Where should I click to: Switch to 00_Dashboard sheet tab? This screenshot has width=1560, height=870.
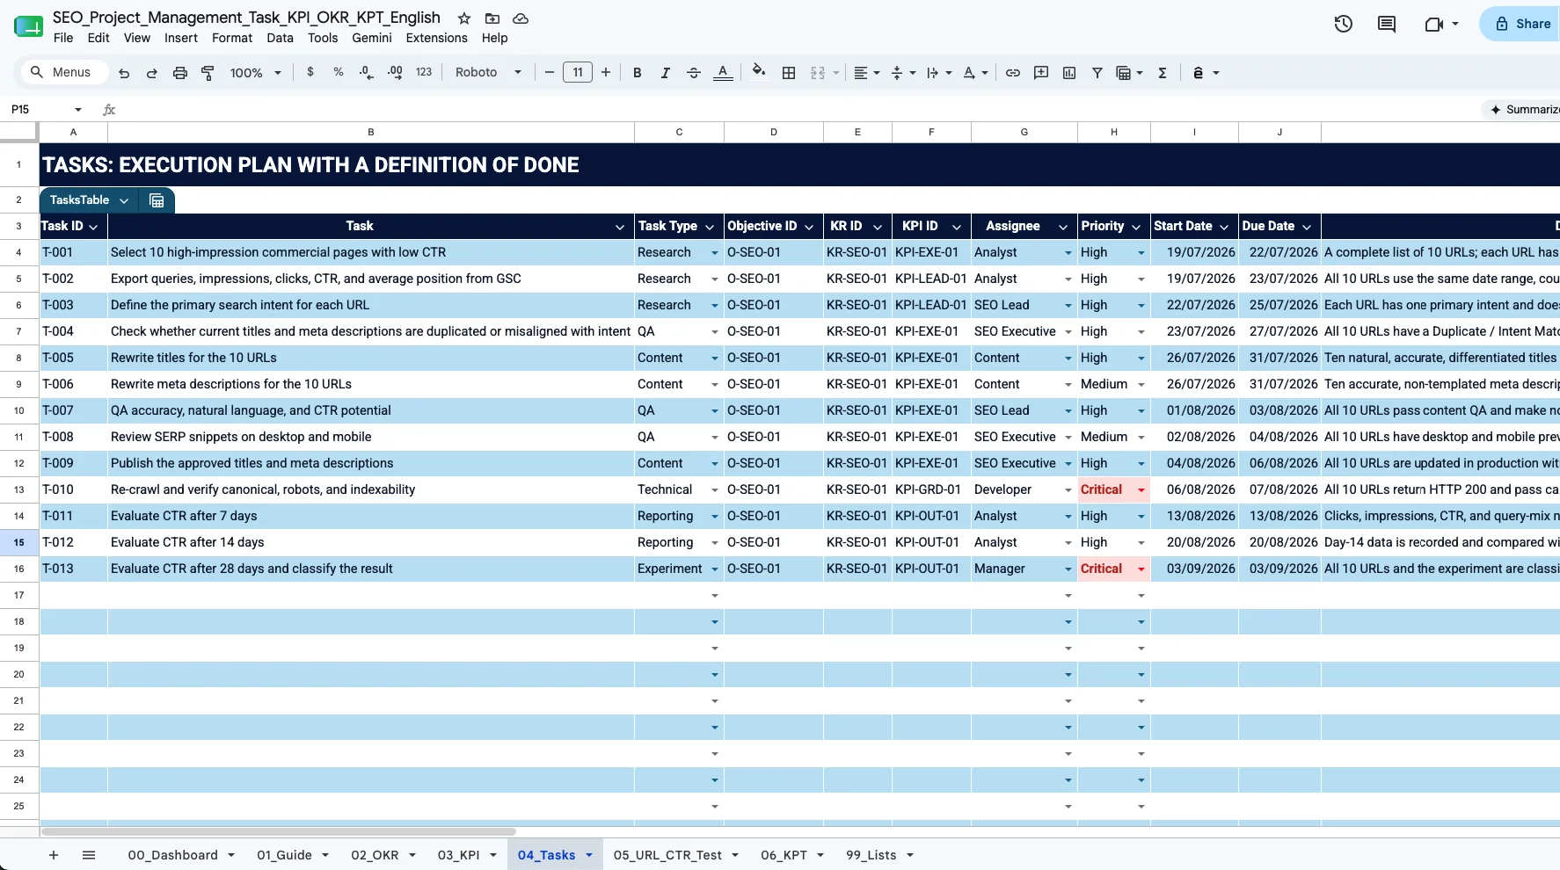172,855
